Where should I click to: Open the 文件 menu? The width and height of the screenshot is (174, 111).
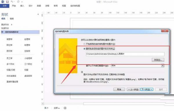point(5,6)
